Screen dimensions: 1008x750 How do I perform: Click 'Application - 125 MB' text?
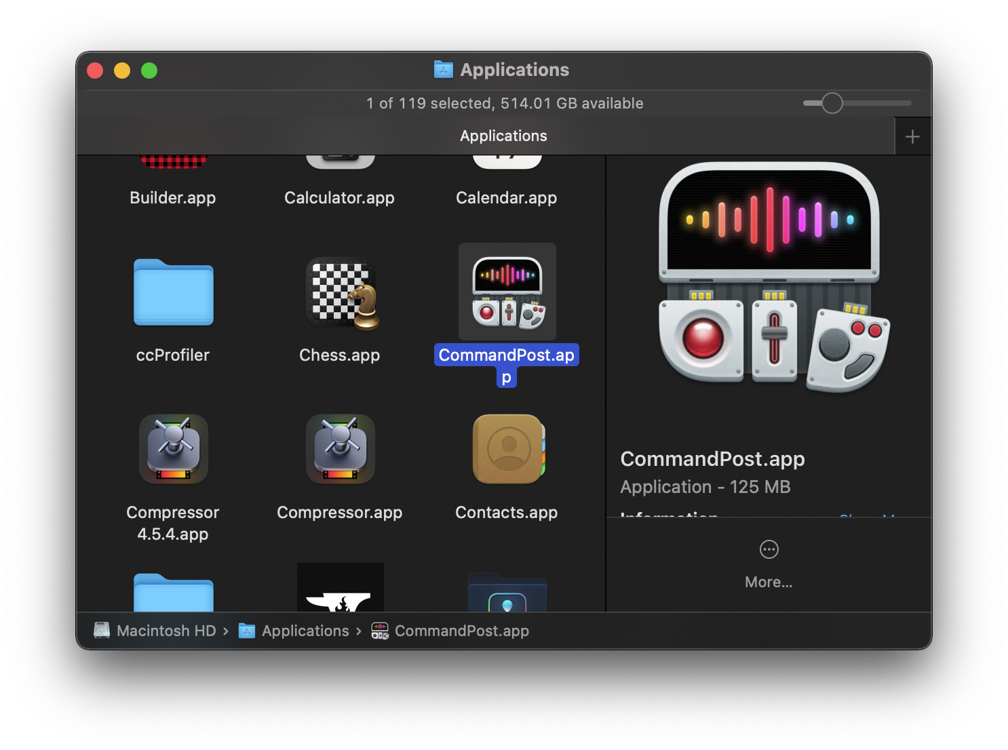pos(705,487)
